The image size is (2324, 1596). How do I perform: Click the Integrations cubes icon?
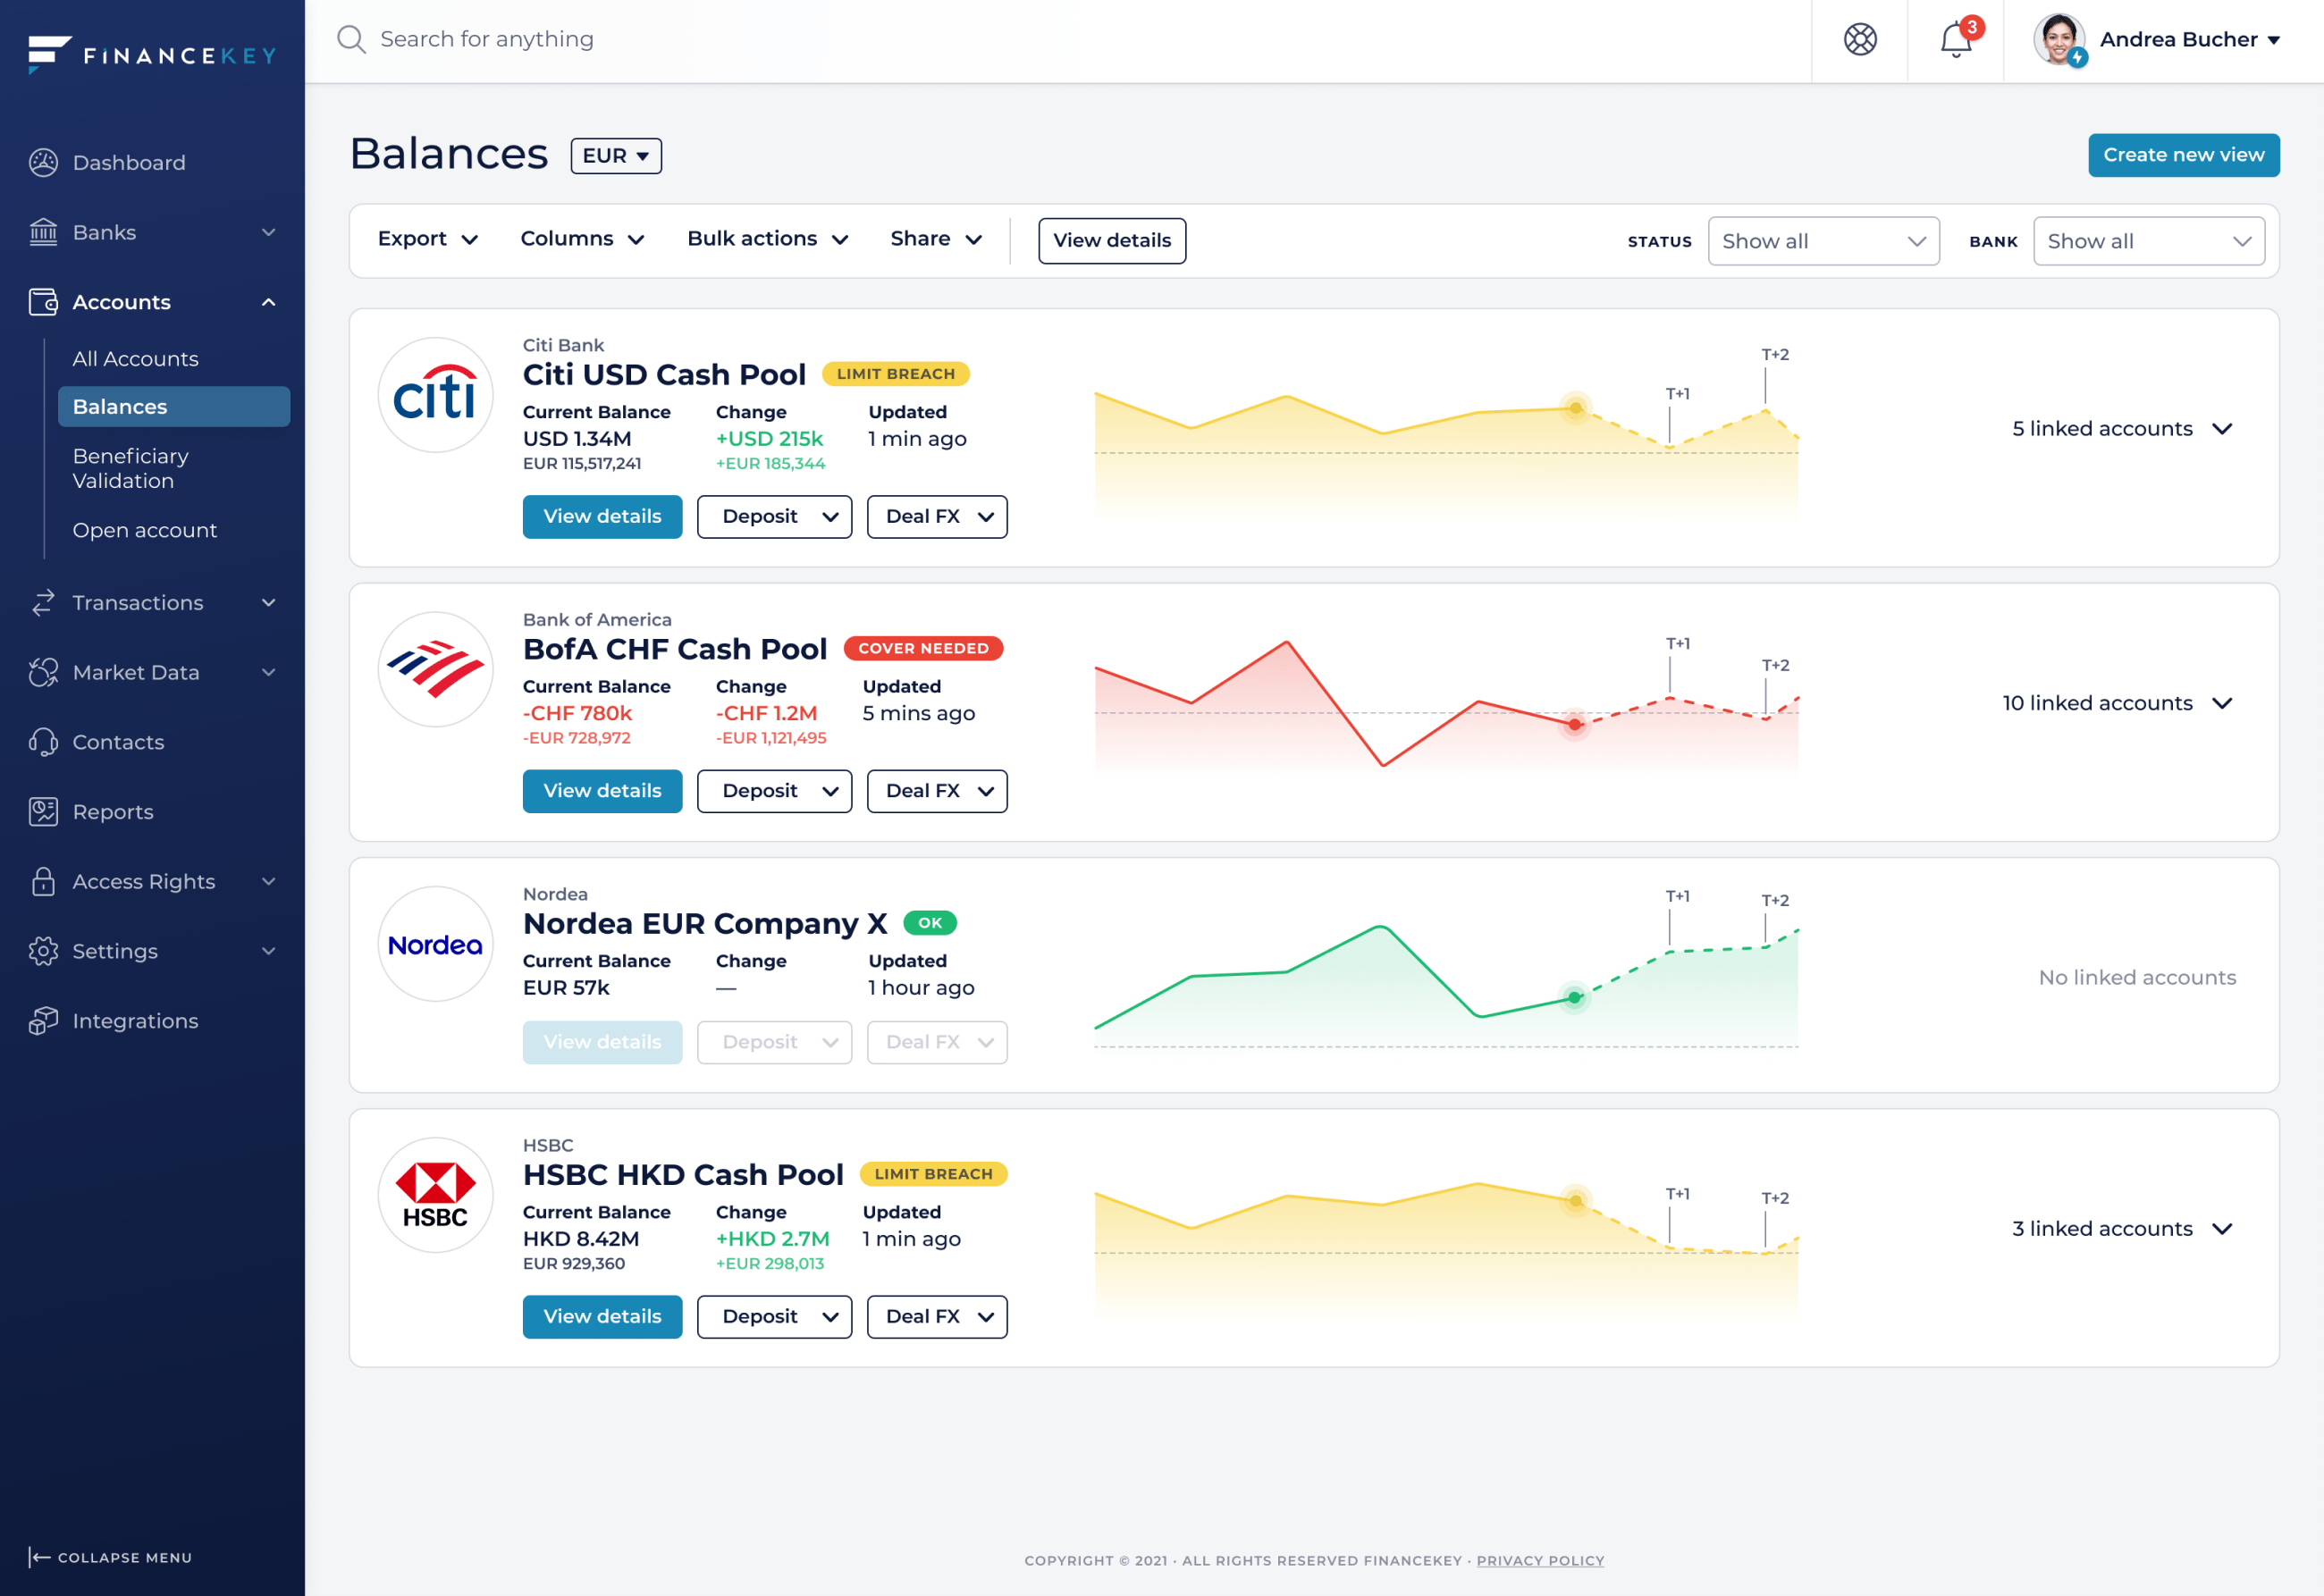[x=43, y=1021]
